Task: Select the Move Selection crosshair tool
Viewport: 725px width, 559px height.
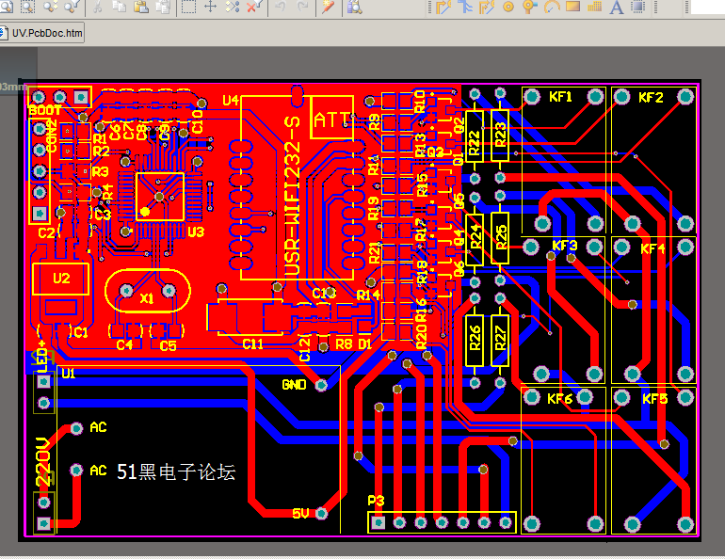Action: [x=210, y=7]
